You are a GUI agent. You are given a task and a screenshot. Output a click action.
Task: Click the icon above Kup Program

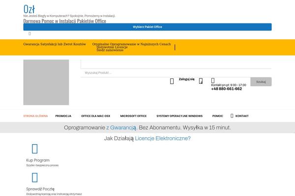34,149
